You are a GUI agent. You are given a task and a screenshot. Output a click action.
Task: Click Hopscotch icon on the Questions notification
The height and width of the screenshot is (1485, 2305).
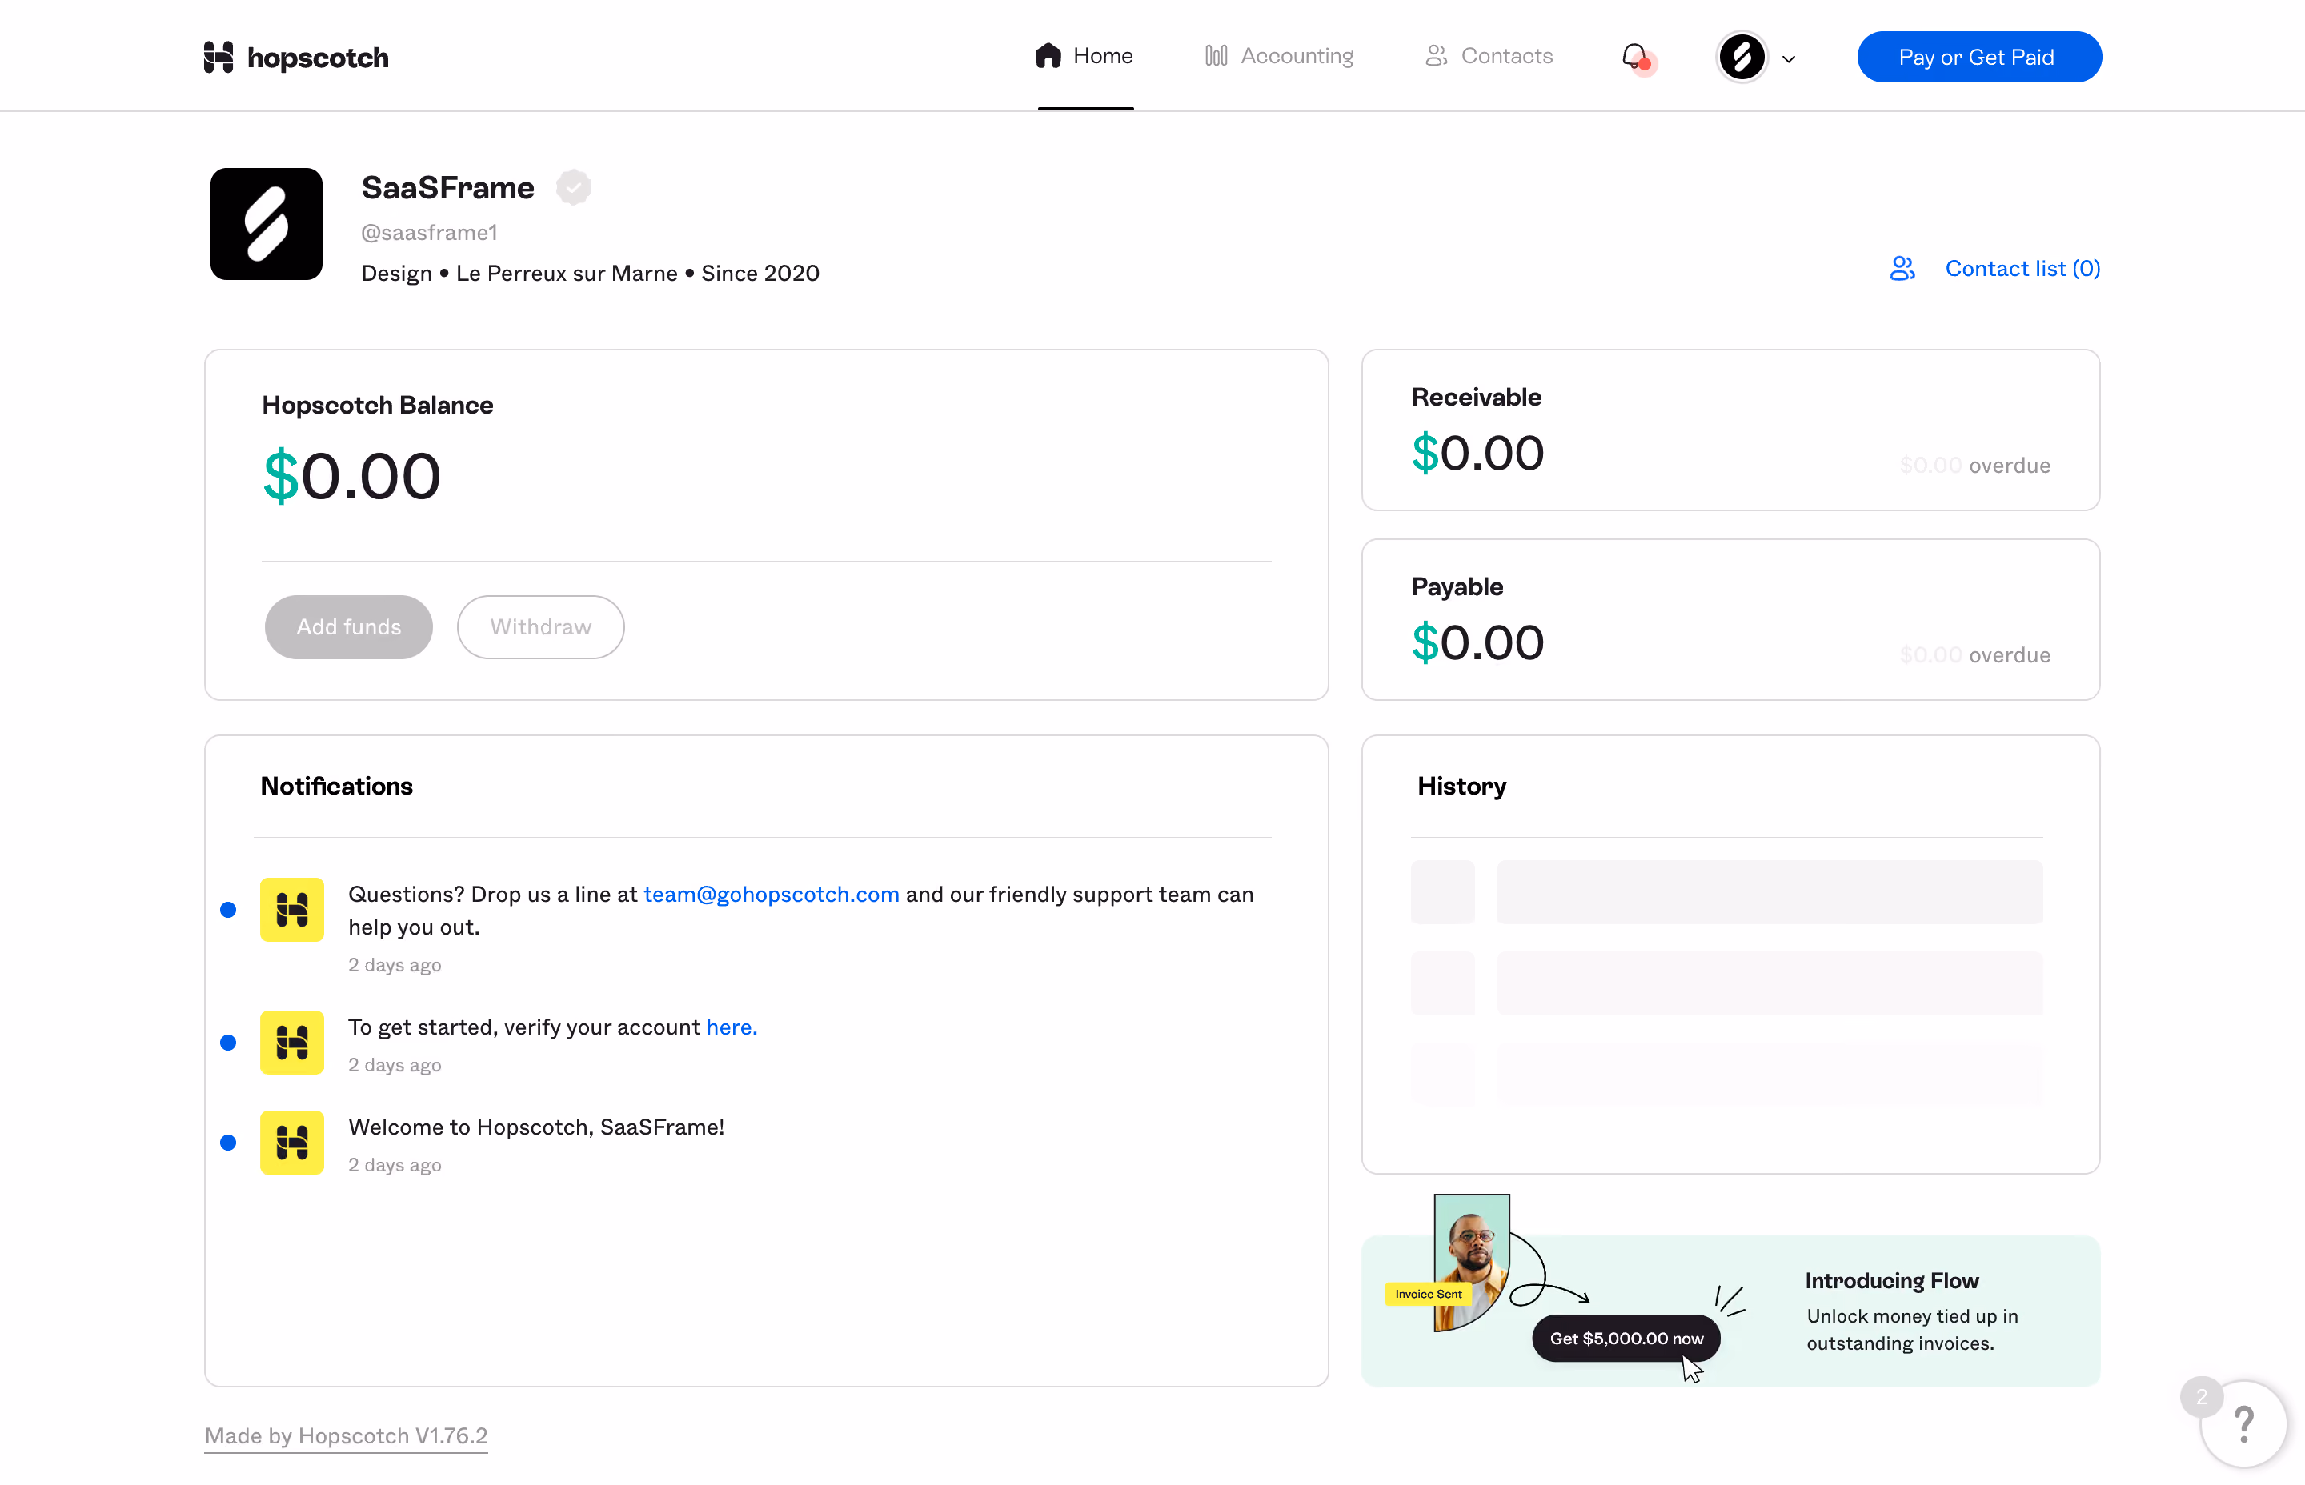click(x=291, y=909)
